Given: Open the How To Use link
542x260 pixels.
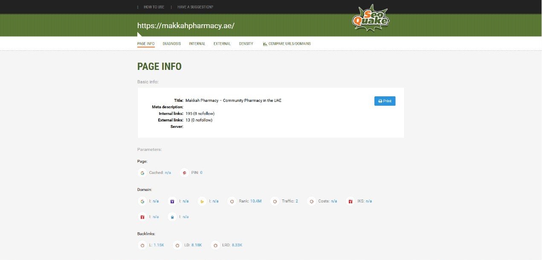Looking at the screenshot, I should (x=154, y=7).
